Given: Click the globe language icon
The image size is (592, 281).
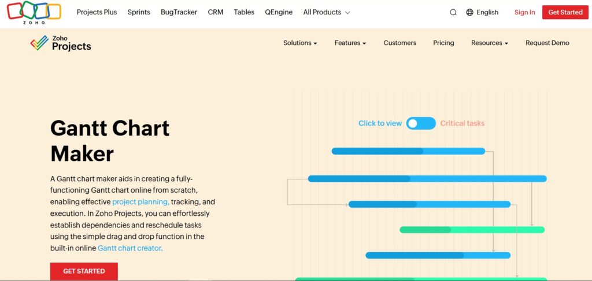Looking at the screenshot, I should point(469,13).
